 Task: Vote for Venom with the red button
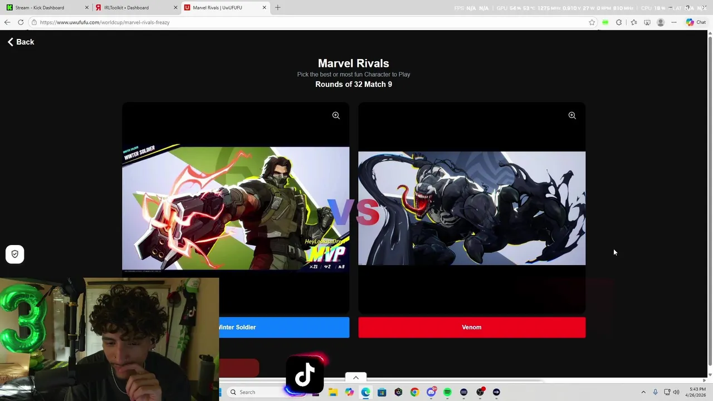[472, 327]
